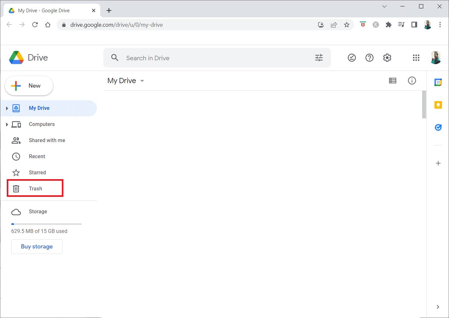
Task: Open Google Calendar side panel
Action: point(438,82)
